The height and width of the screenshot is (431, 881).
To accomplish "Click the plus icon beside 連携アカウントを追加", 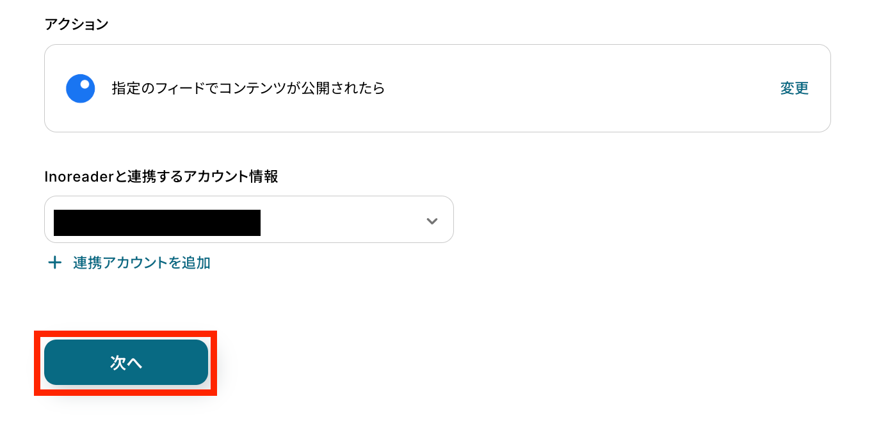I will [55, 263].
